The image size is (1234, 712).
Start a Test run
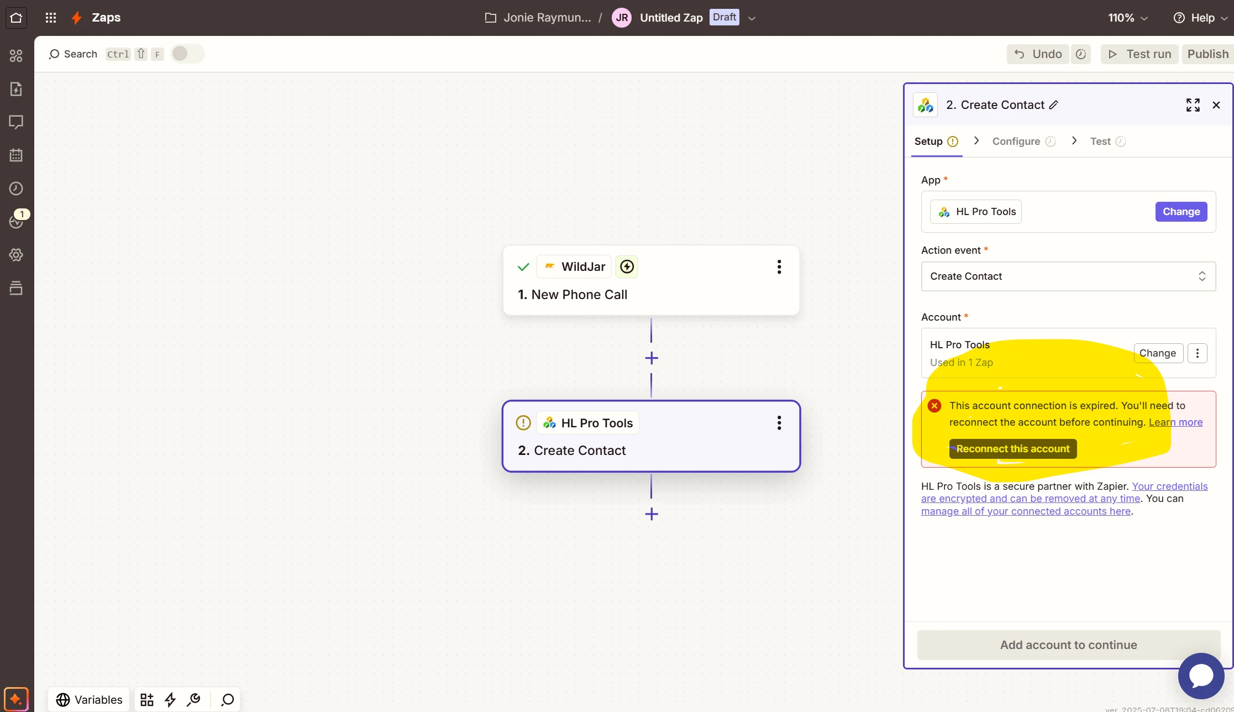pos(1140,54)
